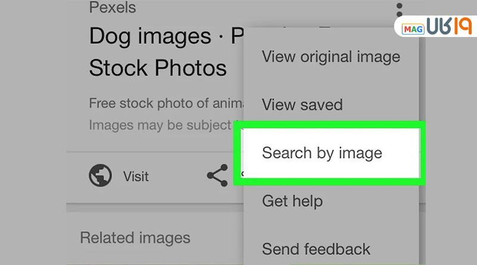The image size is (477, 265).
Task: Click the "Pexels" source name
Action: (x=112, y=8)
